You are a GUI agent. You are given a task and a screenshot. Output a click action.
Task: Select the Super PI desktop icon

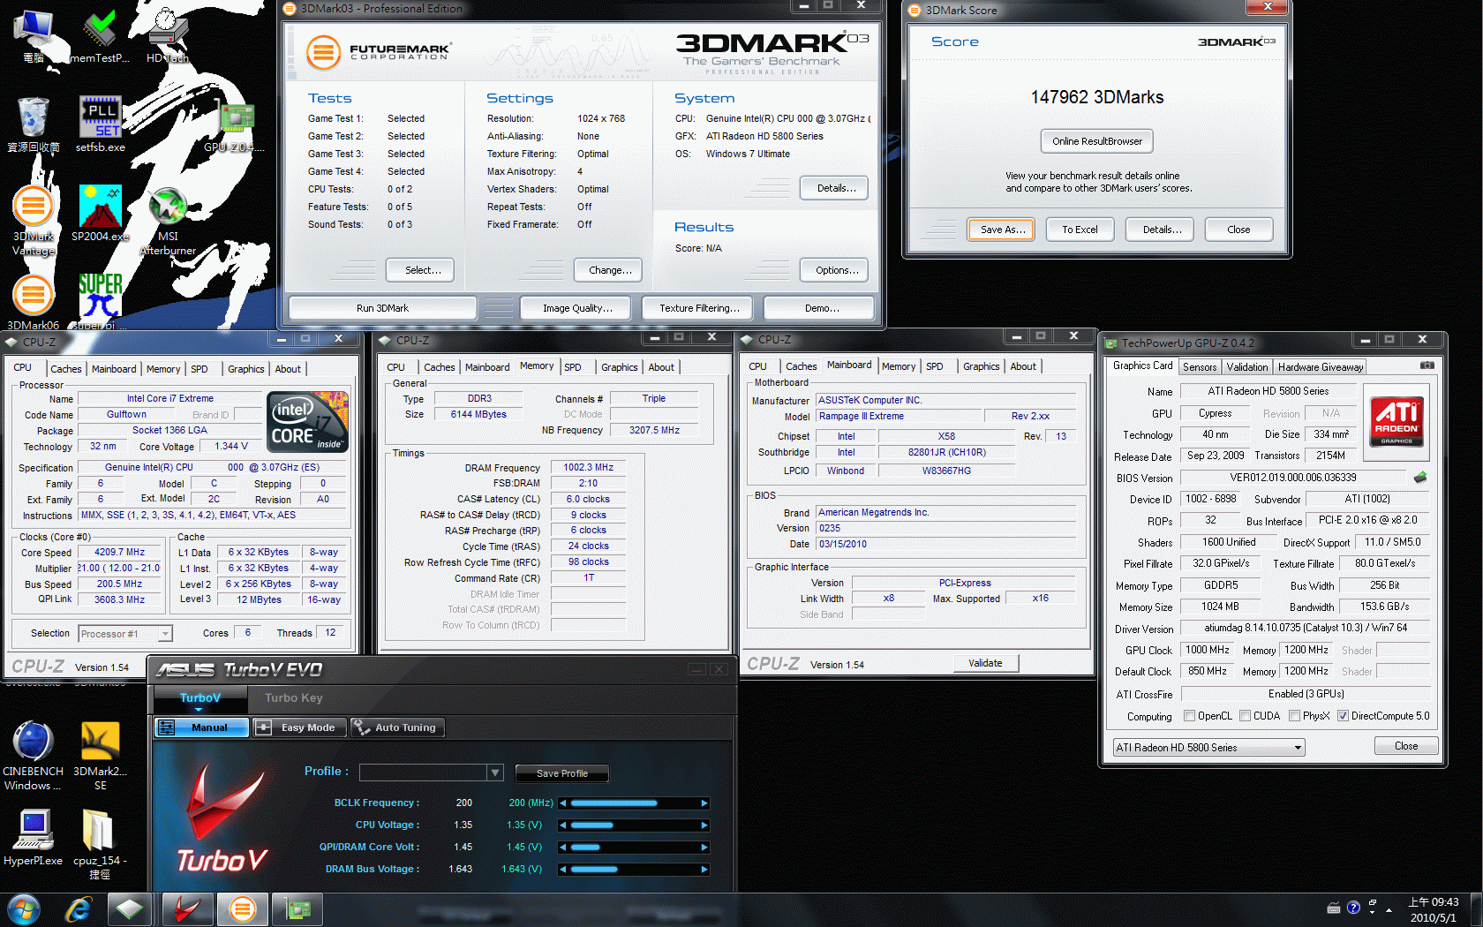(100, 303)
